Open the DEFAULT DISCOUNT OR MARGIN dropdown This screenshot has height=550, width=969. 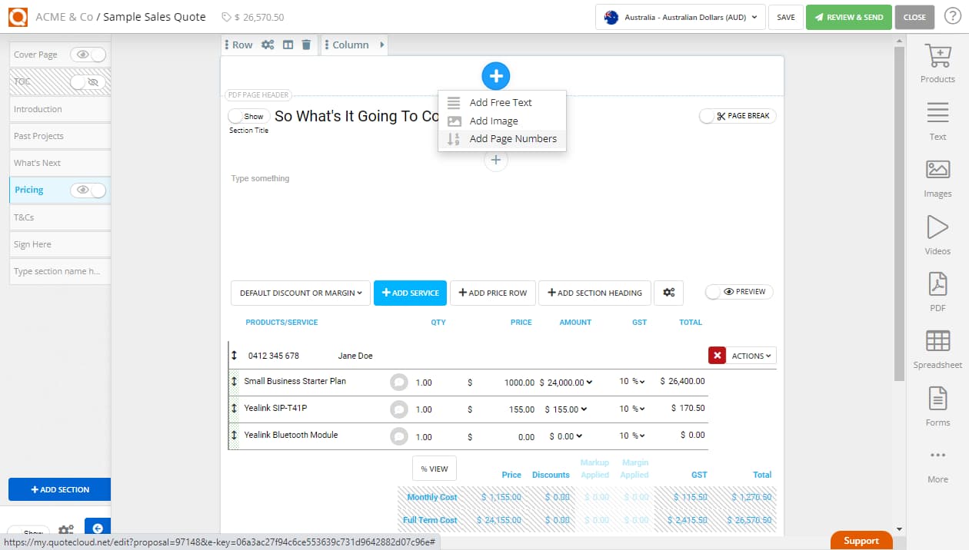(x=299, y=293)
